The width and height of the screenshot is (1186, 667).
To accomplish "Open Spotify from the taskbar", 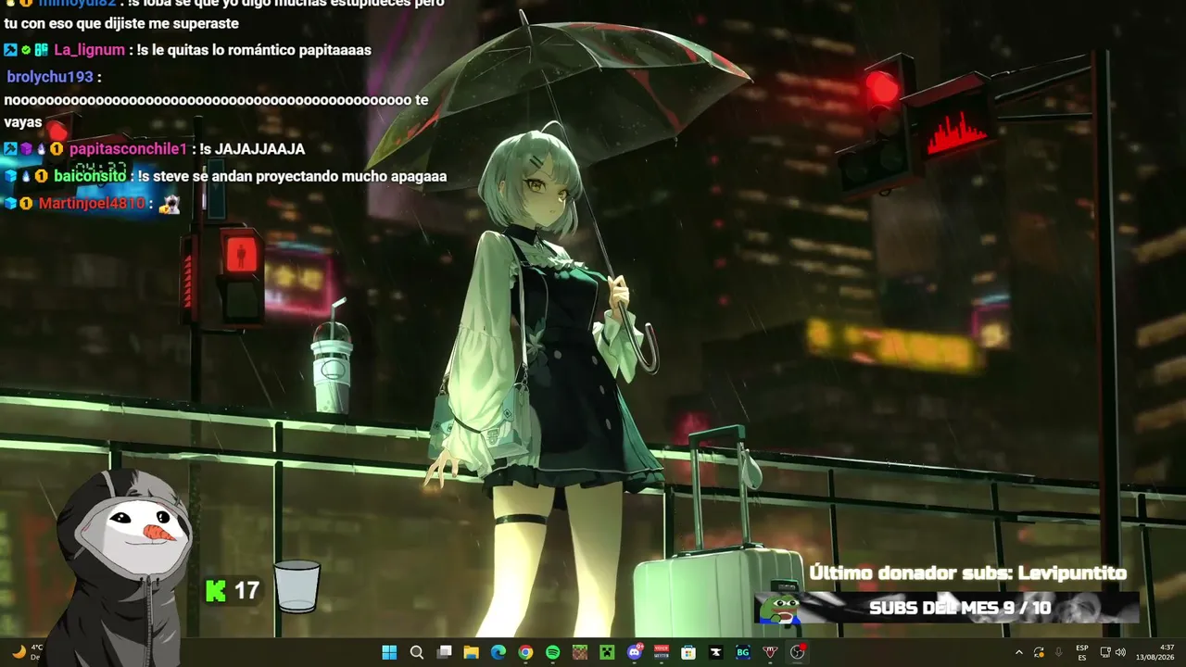I will pyautogui.click(x=552, y=652).
